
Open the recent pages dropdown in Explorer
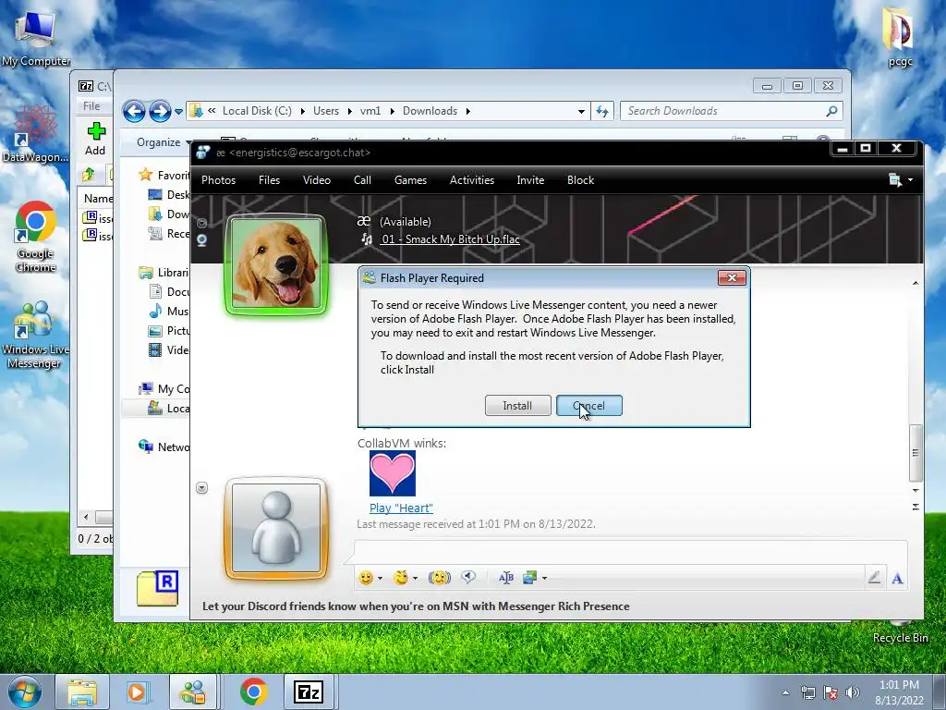point(178,112)
